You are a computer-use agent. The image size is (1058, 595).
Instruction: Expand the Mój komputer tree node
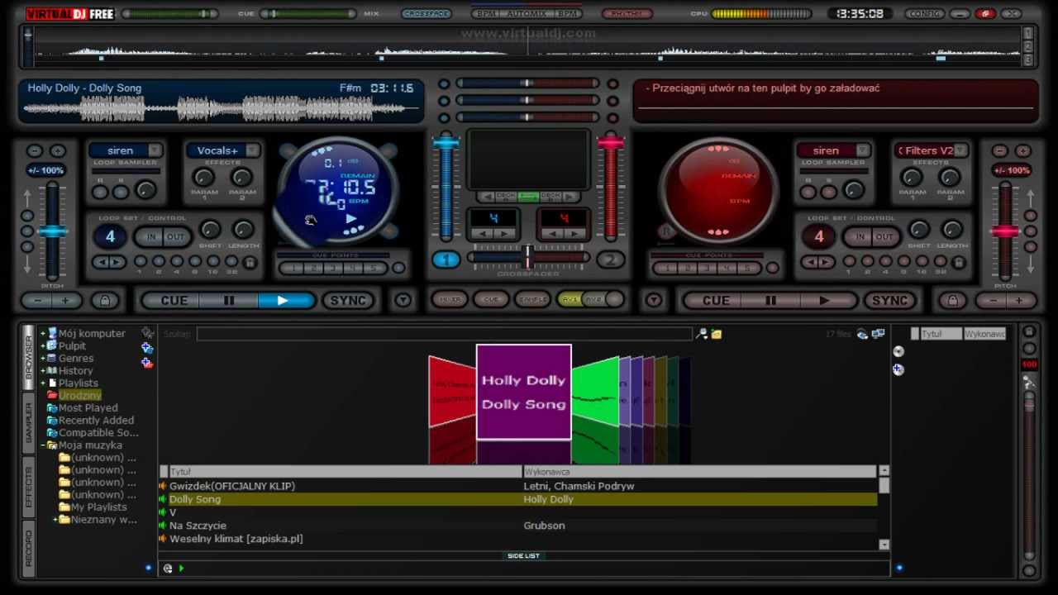pos(43,334)
